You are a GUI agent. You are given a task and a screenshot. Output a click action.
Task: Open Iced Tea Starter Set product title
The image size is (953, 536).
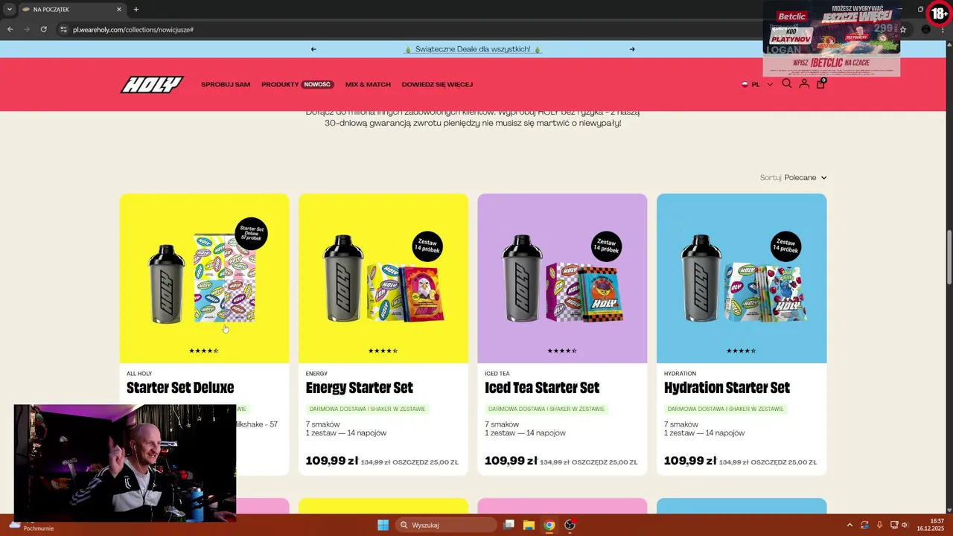pos(542,388)
